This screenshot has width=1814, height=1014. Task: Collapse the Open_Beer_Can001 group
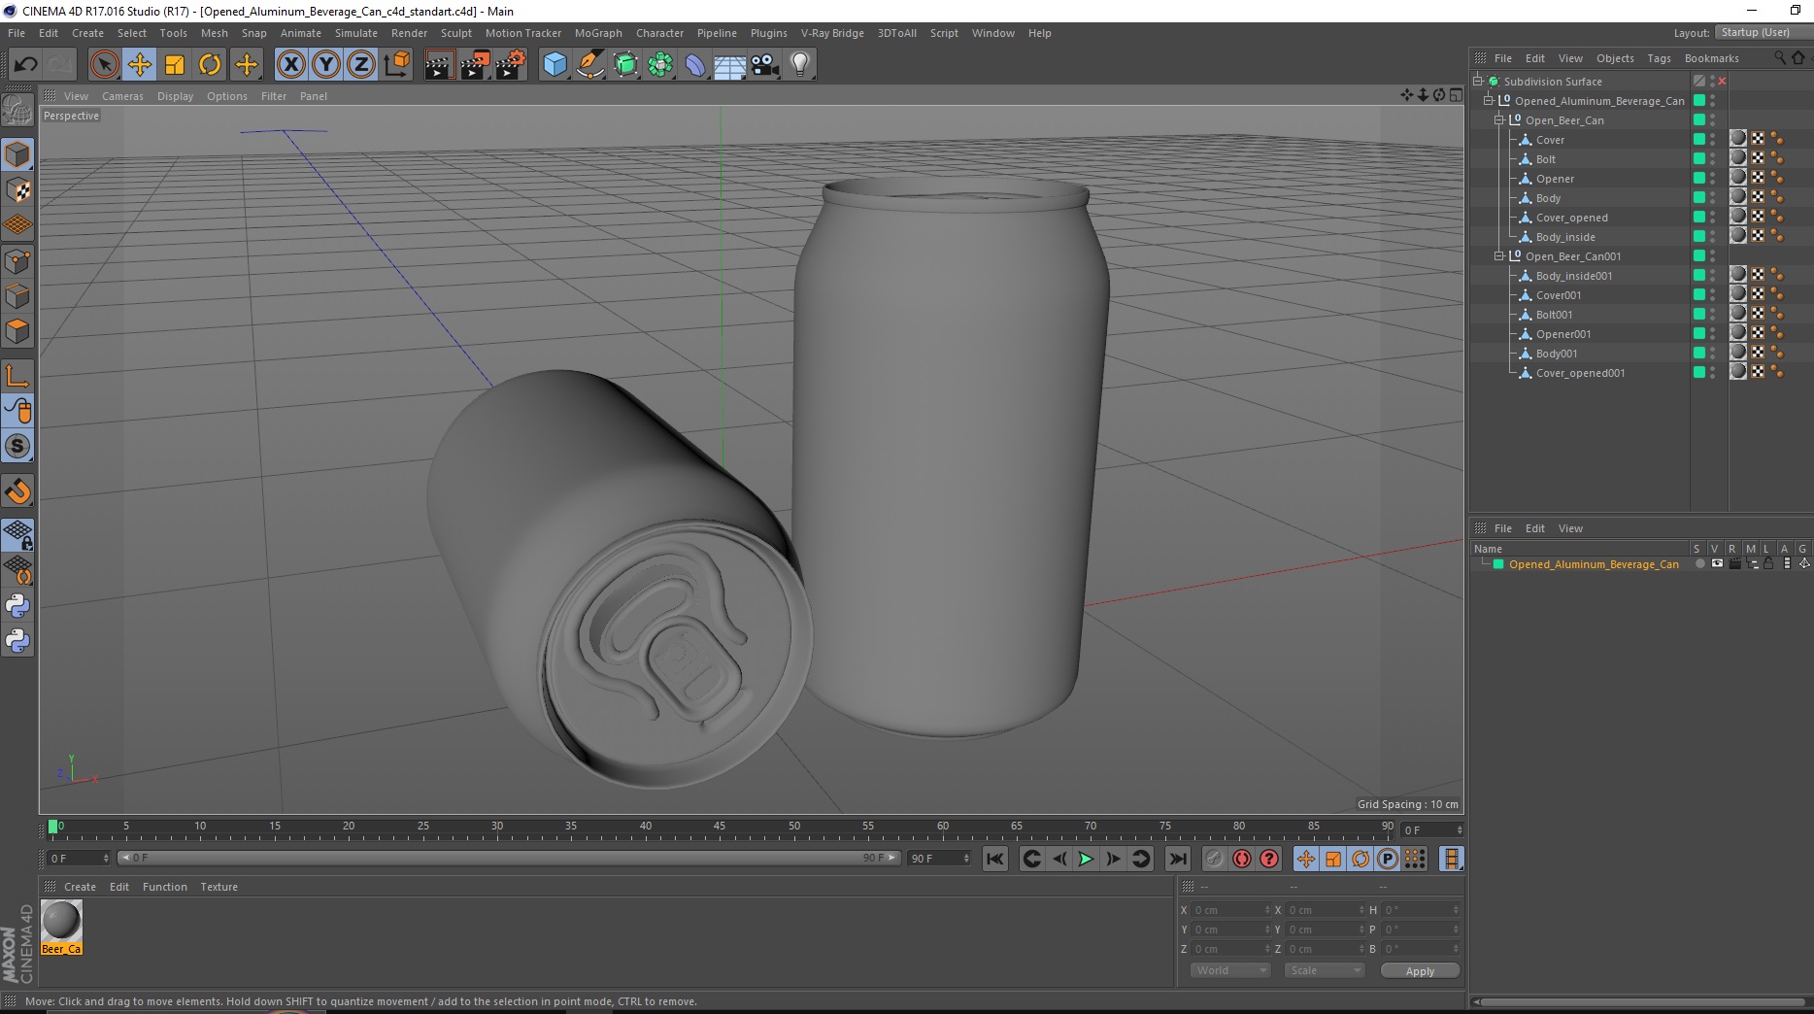pyautogui.click(x=1498, y=256)
